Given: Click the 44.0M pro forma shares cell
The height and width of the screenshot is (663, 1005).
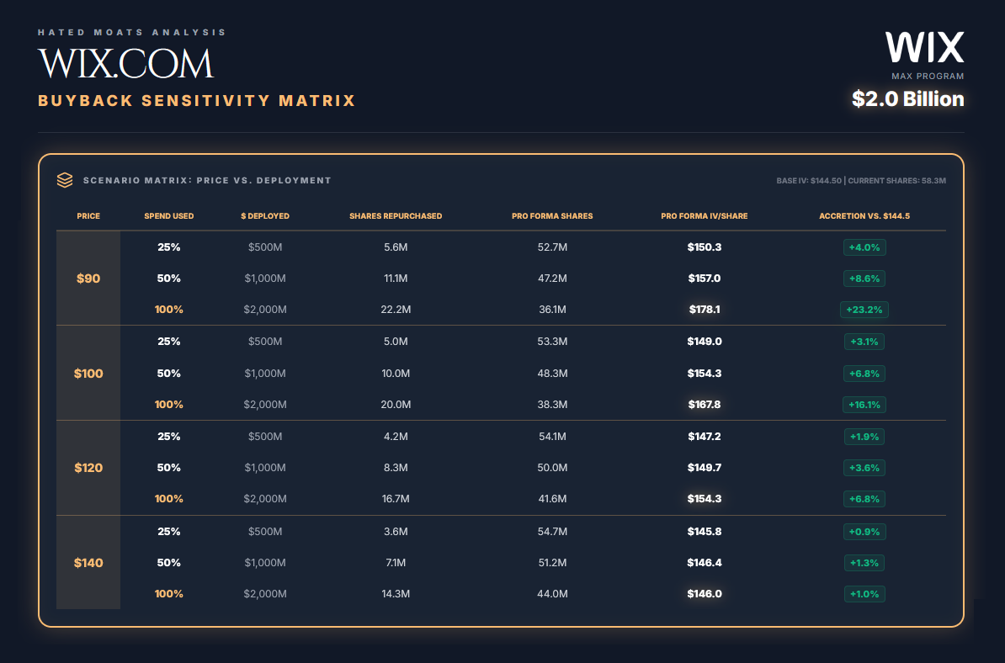Looking at the screenshot, I should [552, 594].
